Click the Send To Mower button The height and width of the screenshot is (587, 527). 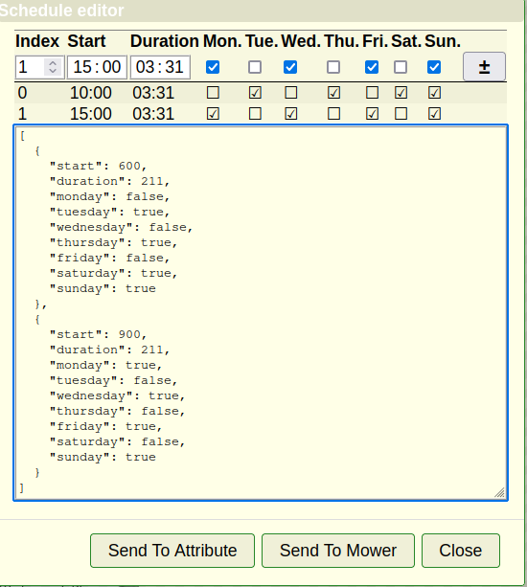pyautogui.click(x=338, y=551)
